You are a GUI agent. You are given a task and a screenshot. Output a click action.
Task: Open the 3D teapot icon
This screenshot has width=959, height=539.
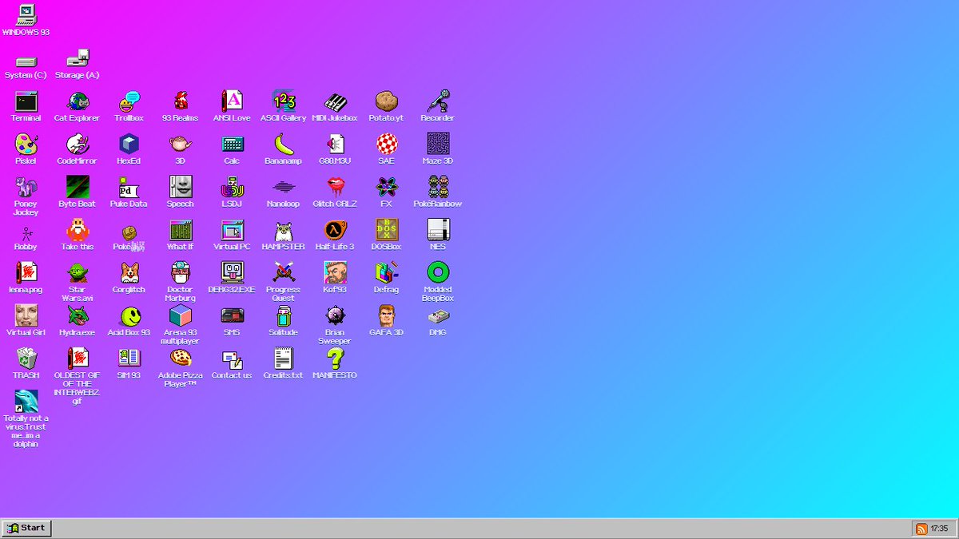[x=181, y=144]
